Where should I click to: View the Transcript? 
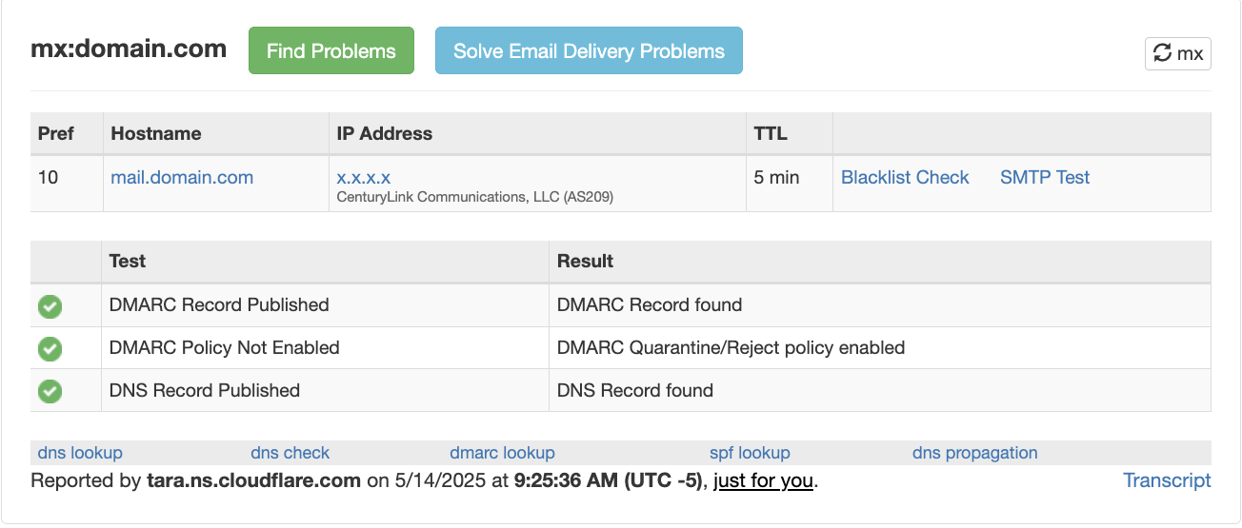click(x=1167, y=480)
